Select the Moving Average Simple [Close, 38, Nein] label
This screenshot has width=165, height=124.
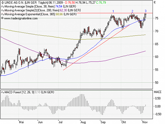(30, 7)
